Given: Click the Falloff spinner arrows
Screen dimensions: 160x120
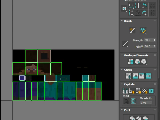Looking at the screenshot, I should (x=155, y=46).
